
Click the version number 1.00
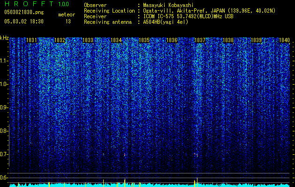pyautogui.click(x=64, y=4)
